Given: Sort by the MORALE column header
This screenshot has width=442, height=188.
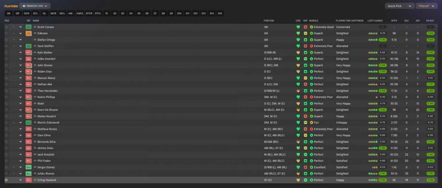Looking at the screenshot, I should click(314, 21).
